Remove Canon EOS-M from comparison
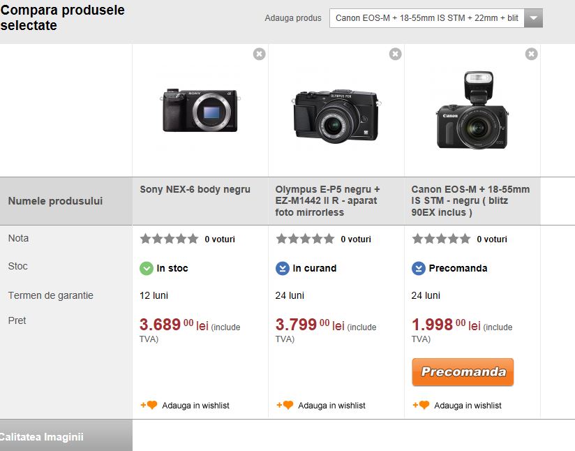 point(531,54)
